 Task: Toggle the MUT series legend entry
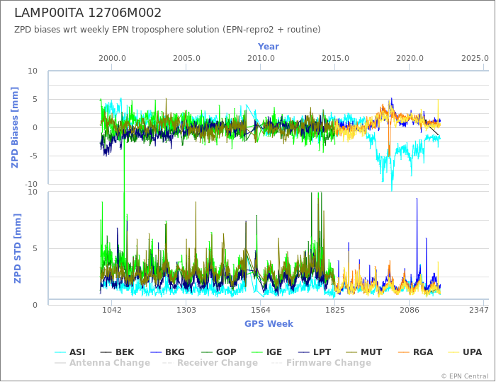(363, 352)
